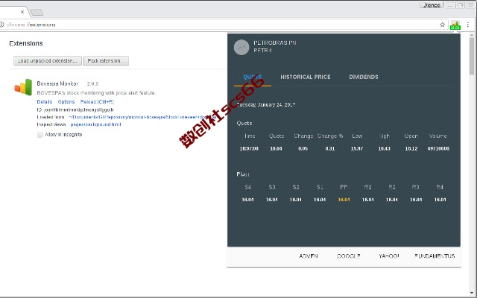Click the Extensions page heading
Image resolution: width=477 pixels, height=298 pixels.
26,43
